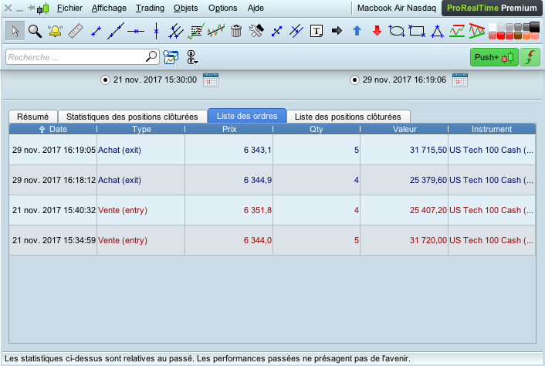545x366 pixels.
Task: Click the pin window icon
Action: pos(31,8)
